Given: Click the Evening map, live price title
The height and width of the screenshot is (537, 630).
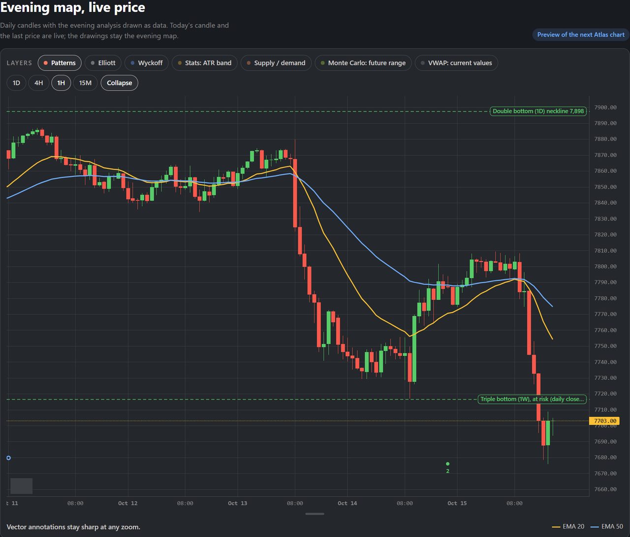Looking at the screenshot, I should [73, 7].
